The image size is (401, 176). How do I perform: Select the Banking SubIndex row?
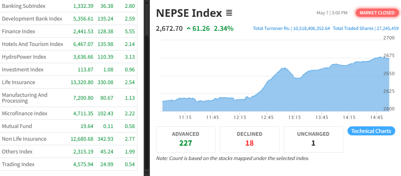[x=24, y=6]
